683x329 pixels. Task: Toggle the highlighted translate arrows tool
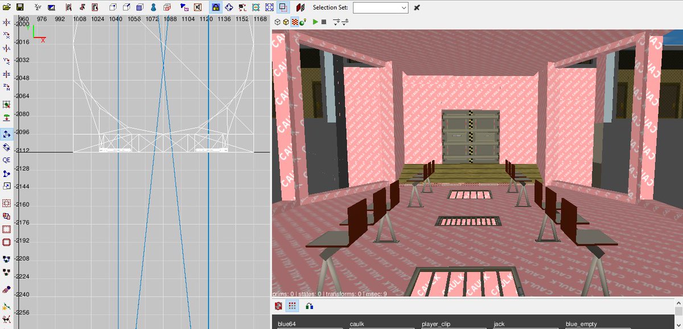(x=6, y=134)
